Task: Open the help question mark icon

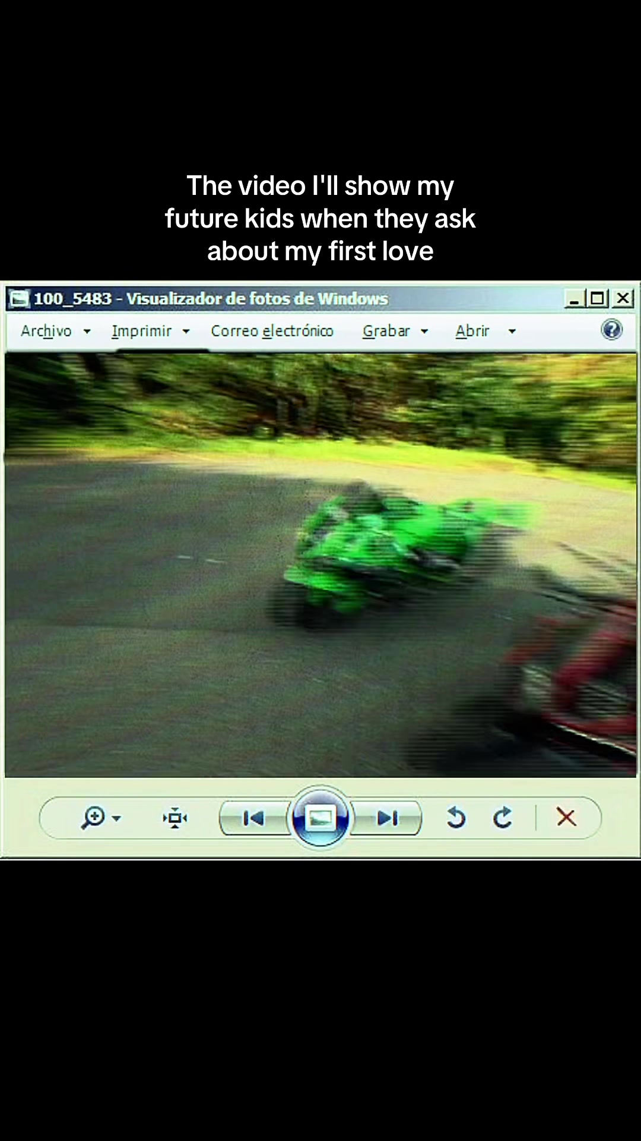Action: (611, 330)
